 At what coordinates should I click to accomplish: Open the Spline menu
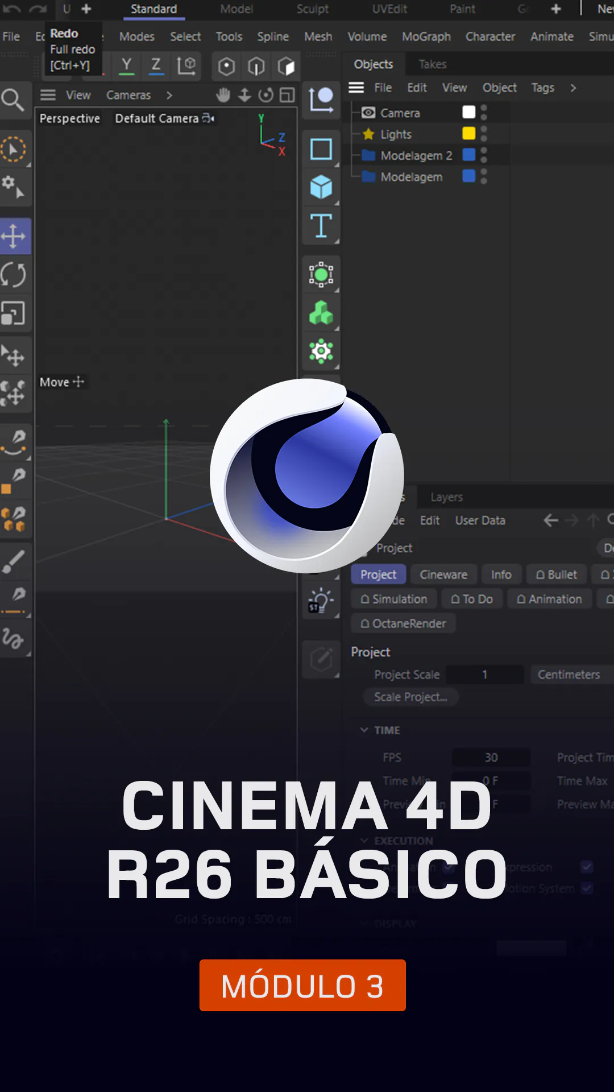coord(273,36)
